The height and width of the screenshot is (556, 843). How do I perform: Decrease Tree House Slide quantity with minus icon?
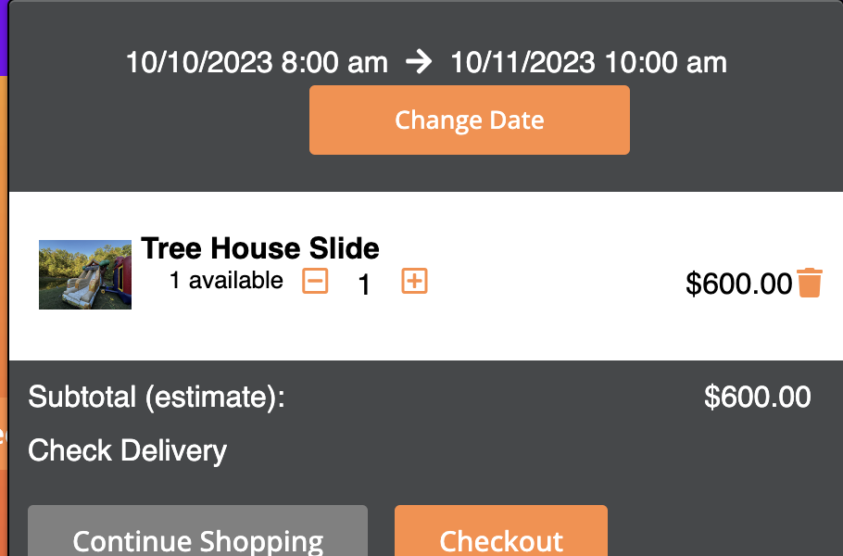point(316,281)
